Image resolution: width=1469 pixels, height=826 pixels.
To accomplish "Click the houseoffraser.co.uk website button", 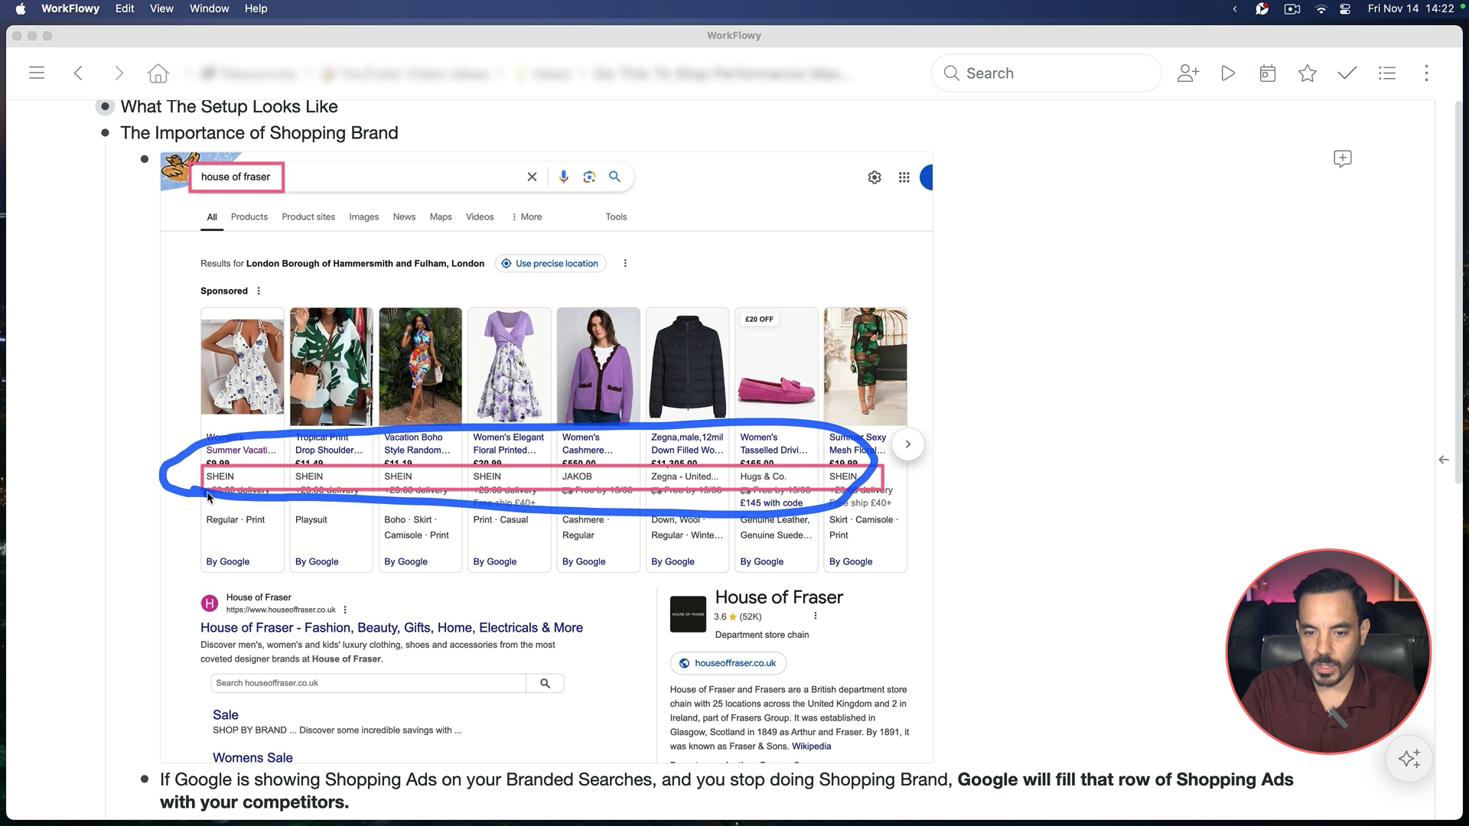I will point(728,663).
